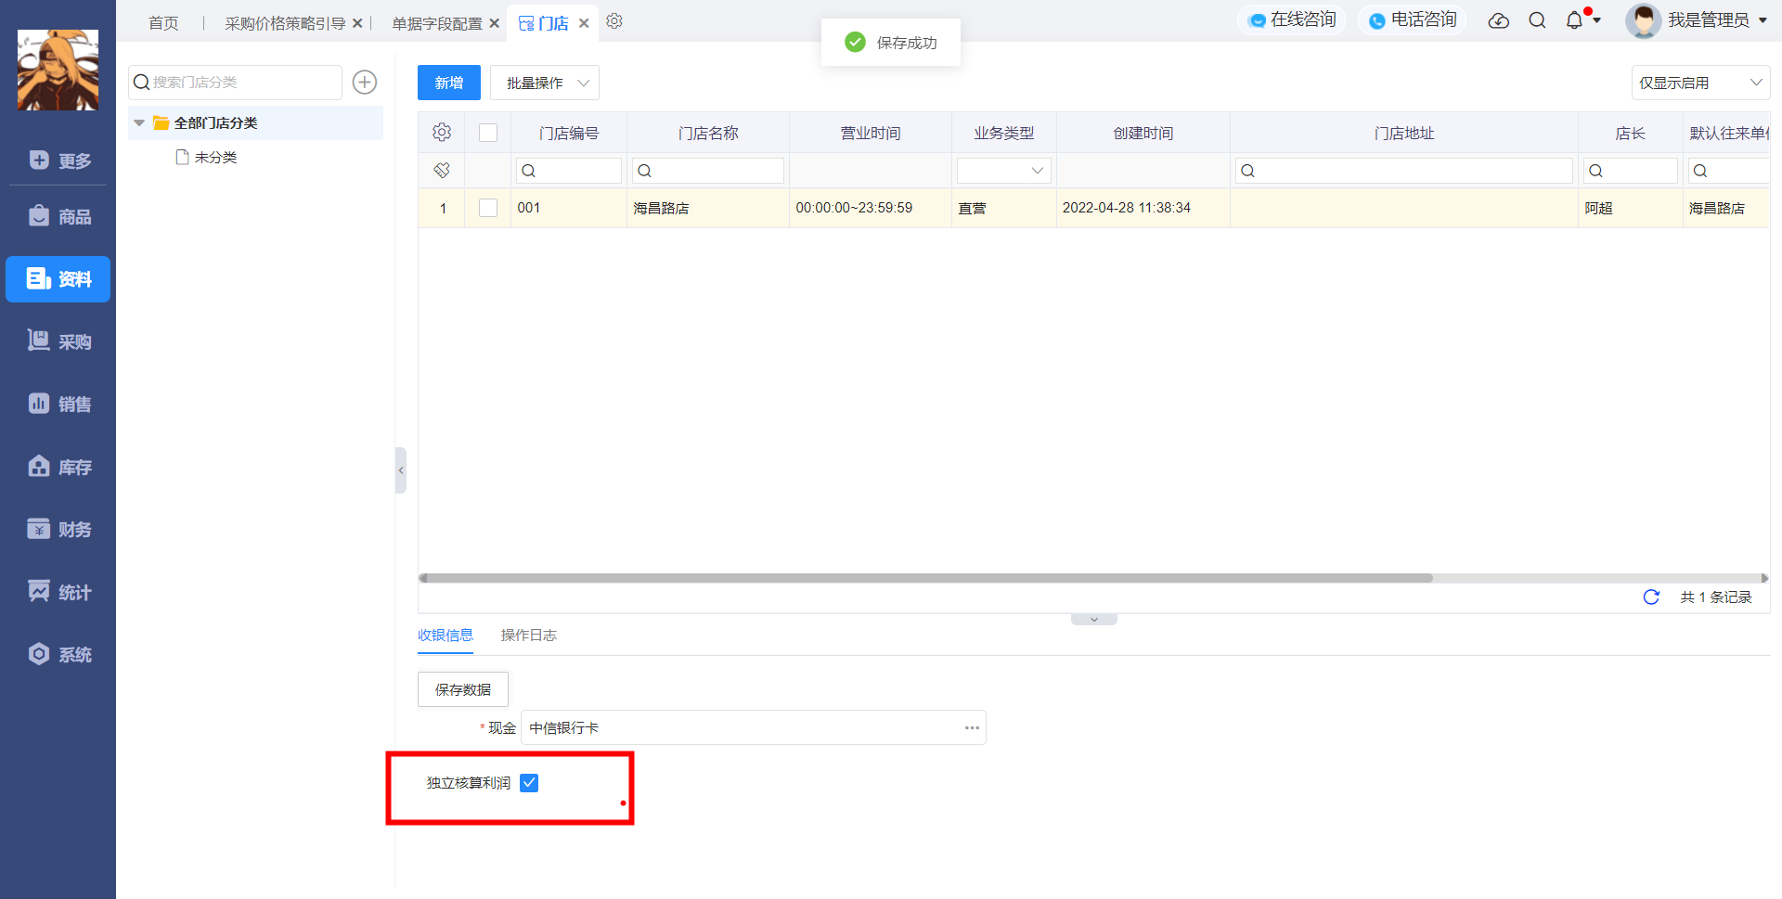Open the tab bar settings gear
The image size is (1782, 899).
coord(614,21)
